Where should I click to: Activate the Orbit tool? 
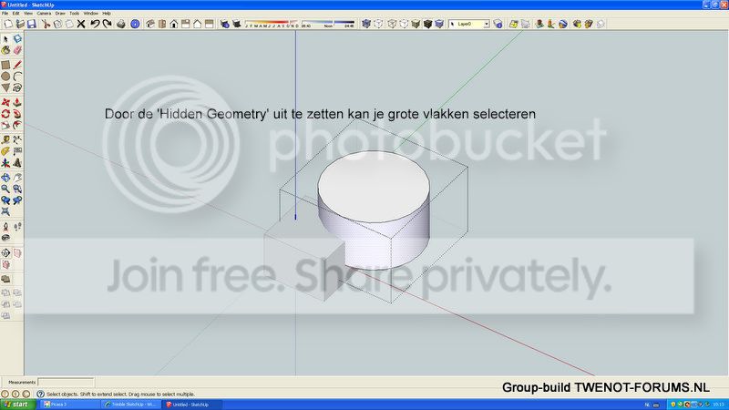[x=5, y=178]
